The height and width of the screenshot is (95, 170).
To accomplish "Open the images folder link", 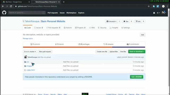I will (x=29, y=66).
